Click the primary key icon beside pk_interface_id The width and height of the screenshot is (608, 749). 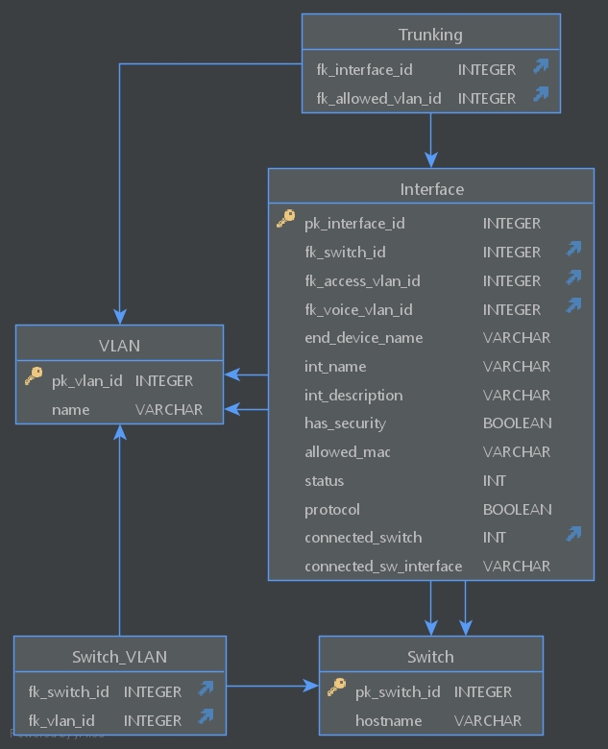point(286,219)
